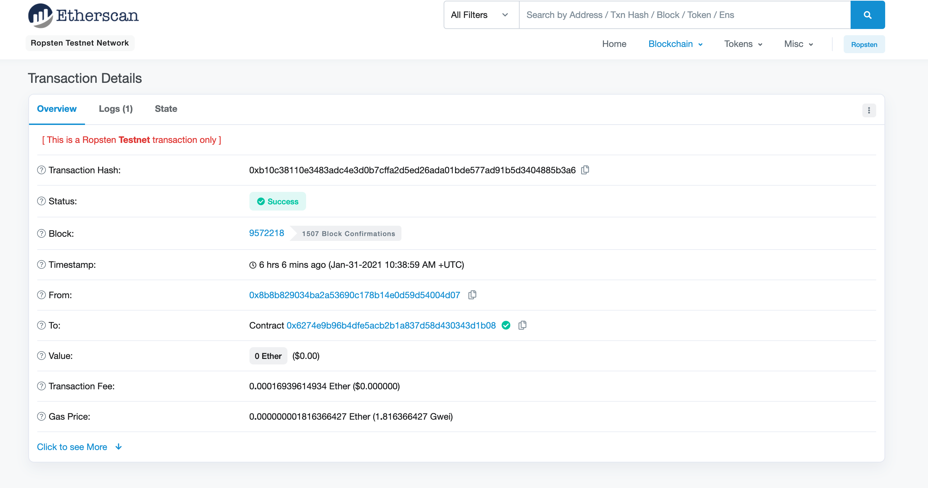Open block 9572218 link
Screen dimensions: 928x488
tap(266, 233)
